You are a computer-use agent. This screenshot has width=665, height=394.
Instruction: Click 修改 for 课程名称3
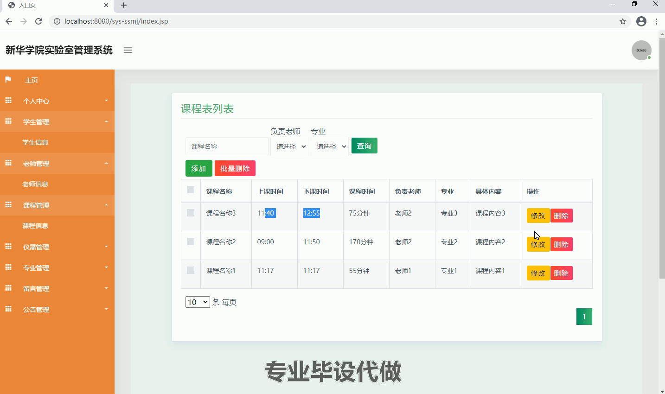(538, 216)
